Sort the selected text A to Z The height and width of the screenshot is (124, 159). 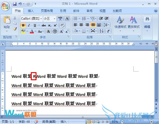point(101,31)
